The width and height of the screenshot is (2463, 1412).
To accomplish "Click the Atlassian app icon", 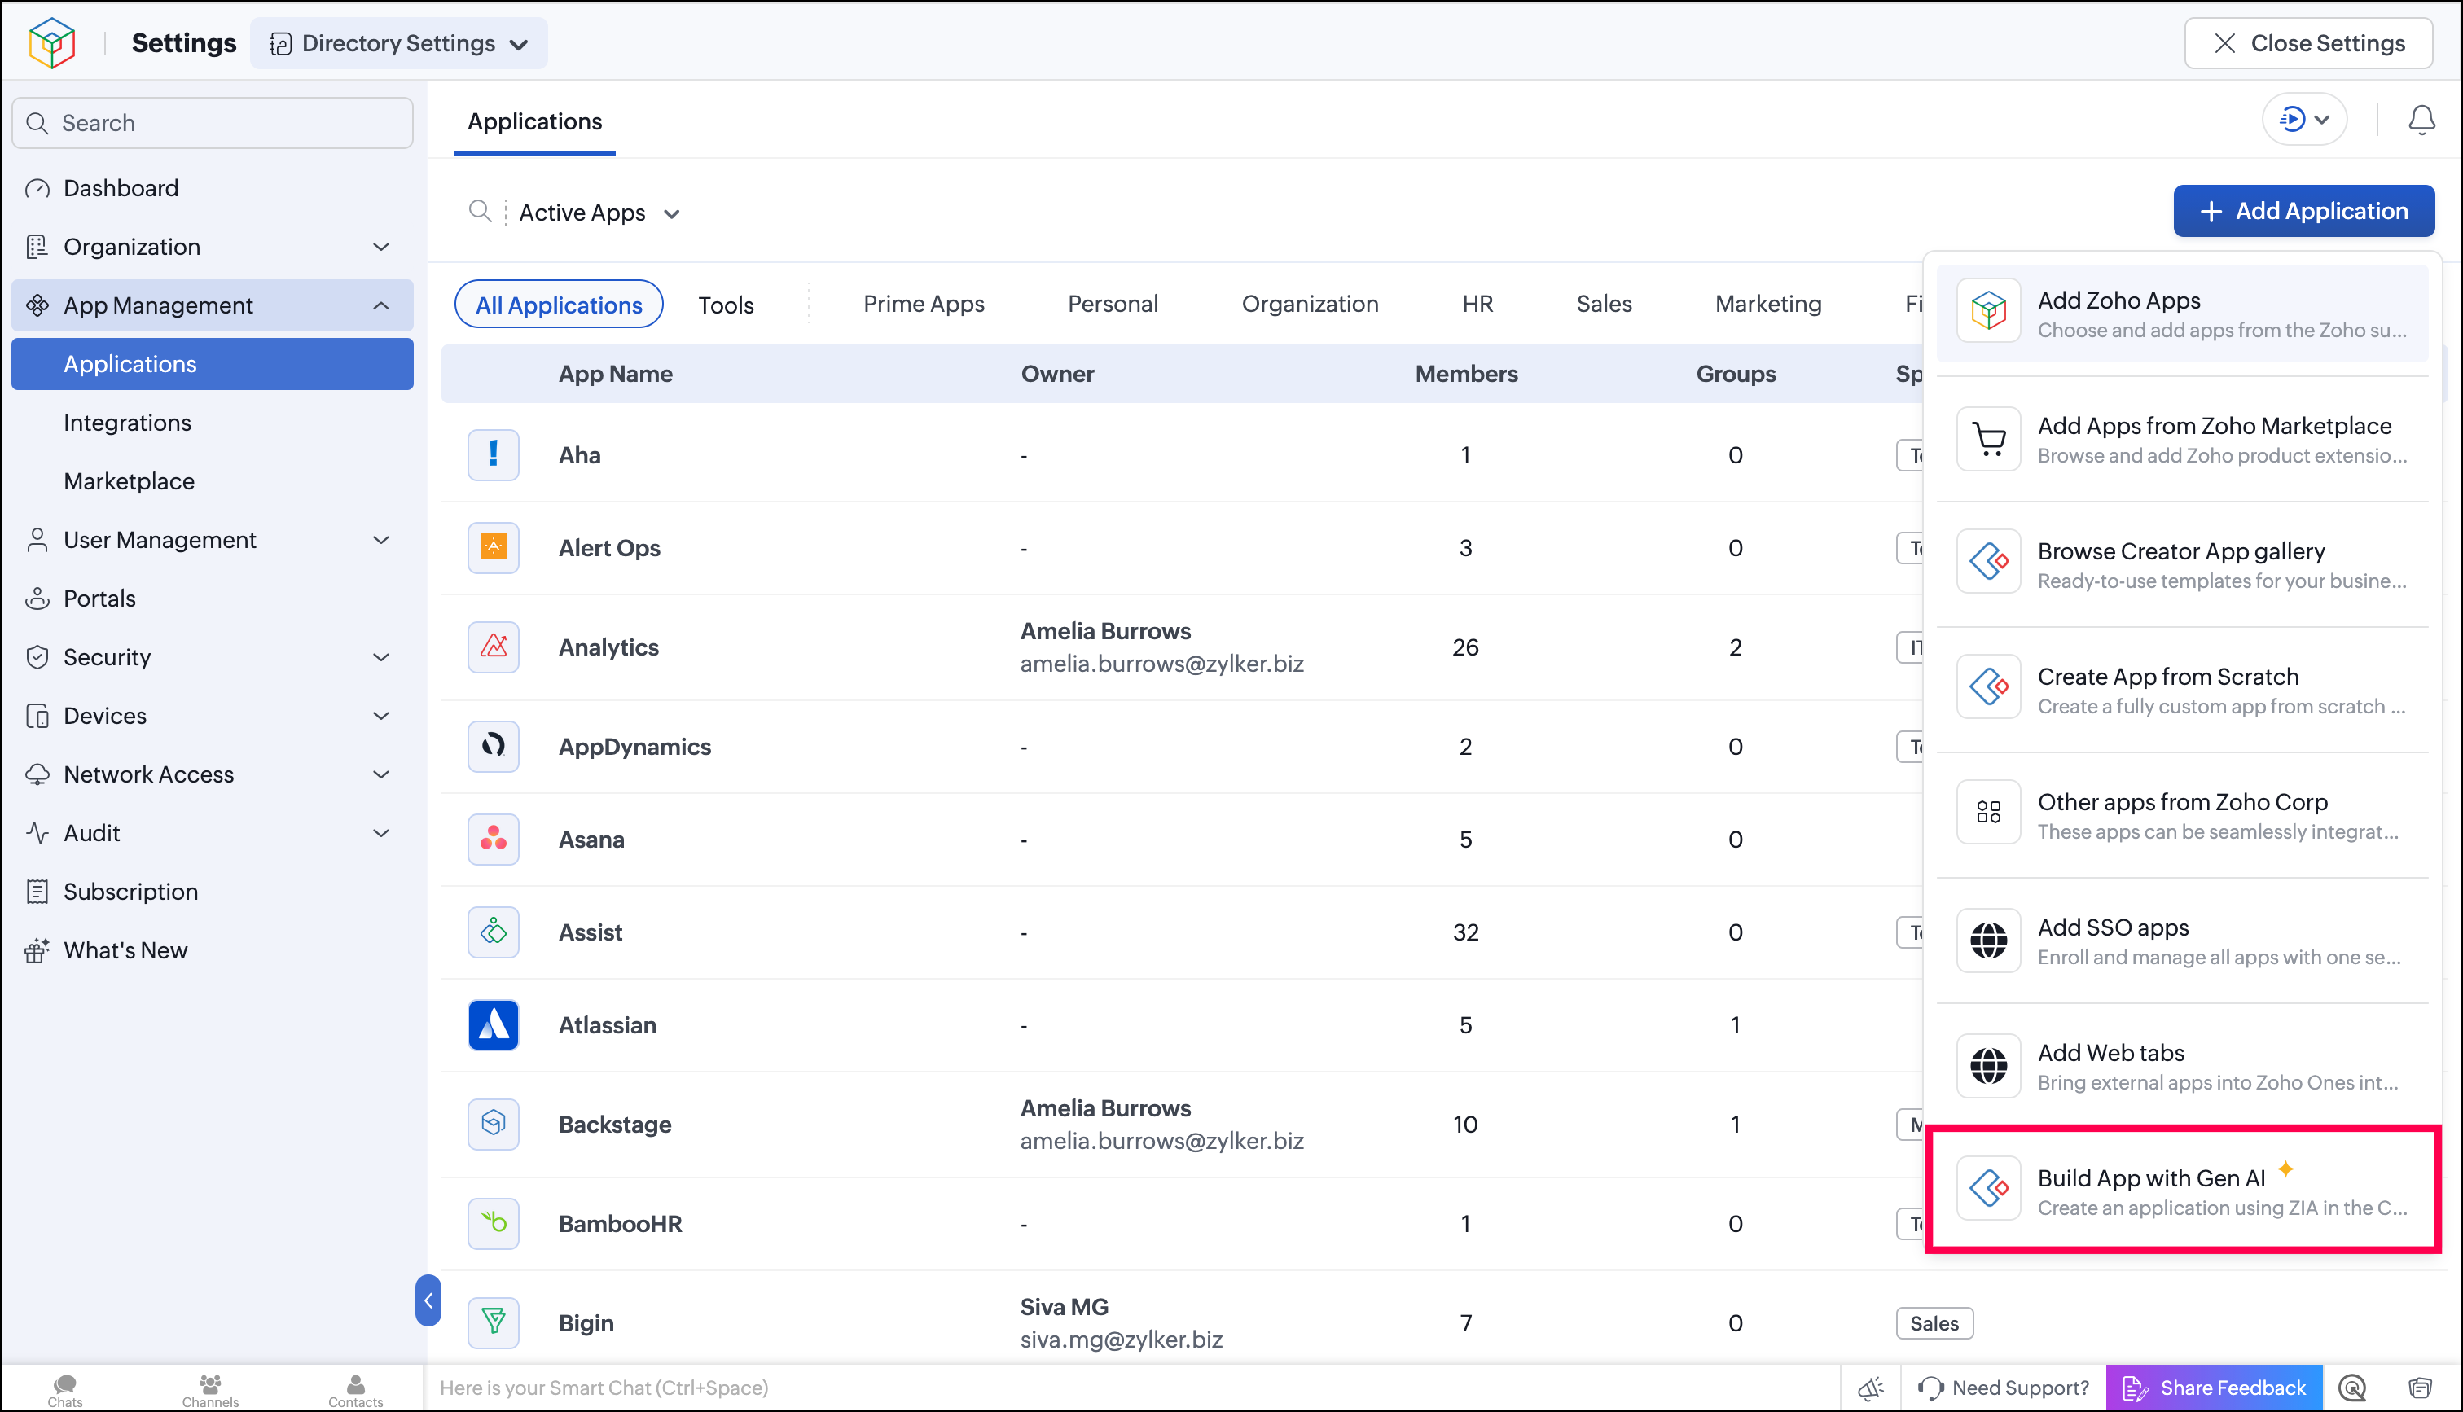I will (x=494, y=1025).
